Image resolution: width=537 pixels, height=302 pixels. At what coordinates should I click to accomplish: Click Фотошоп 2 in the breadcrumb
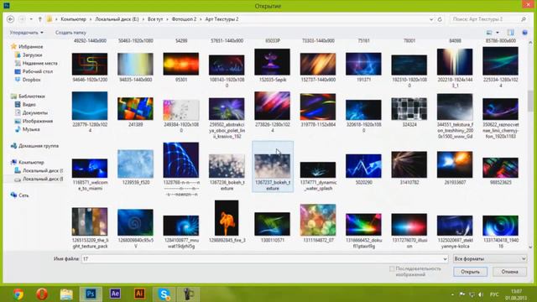[184, 19]
